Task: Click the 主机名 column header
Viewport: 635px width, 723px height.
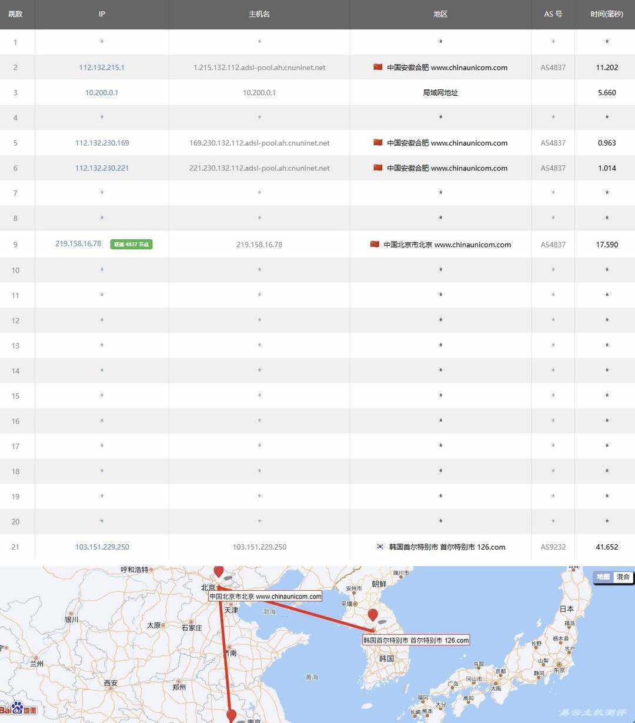Action: pos(259,14)
